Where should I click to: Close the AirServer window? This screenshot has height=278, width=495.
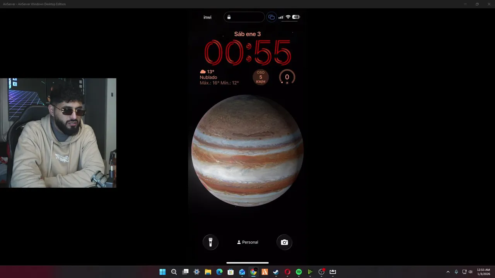(489, 4)
